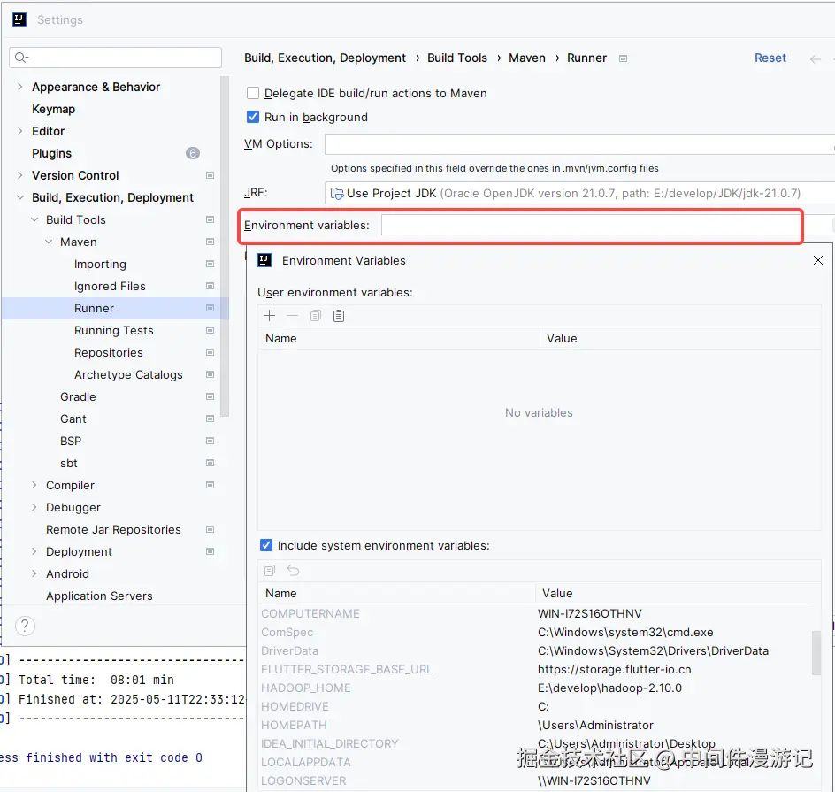This screenshot has width=835, height=792.
Task: Select Application Servers settings
Action: (x=99, y=596)
